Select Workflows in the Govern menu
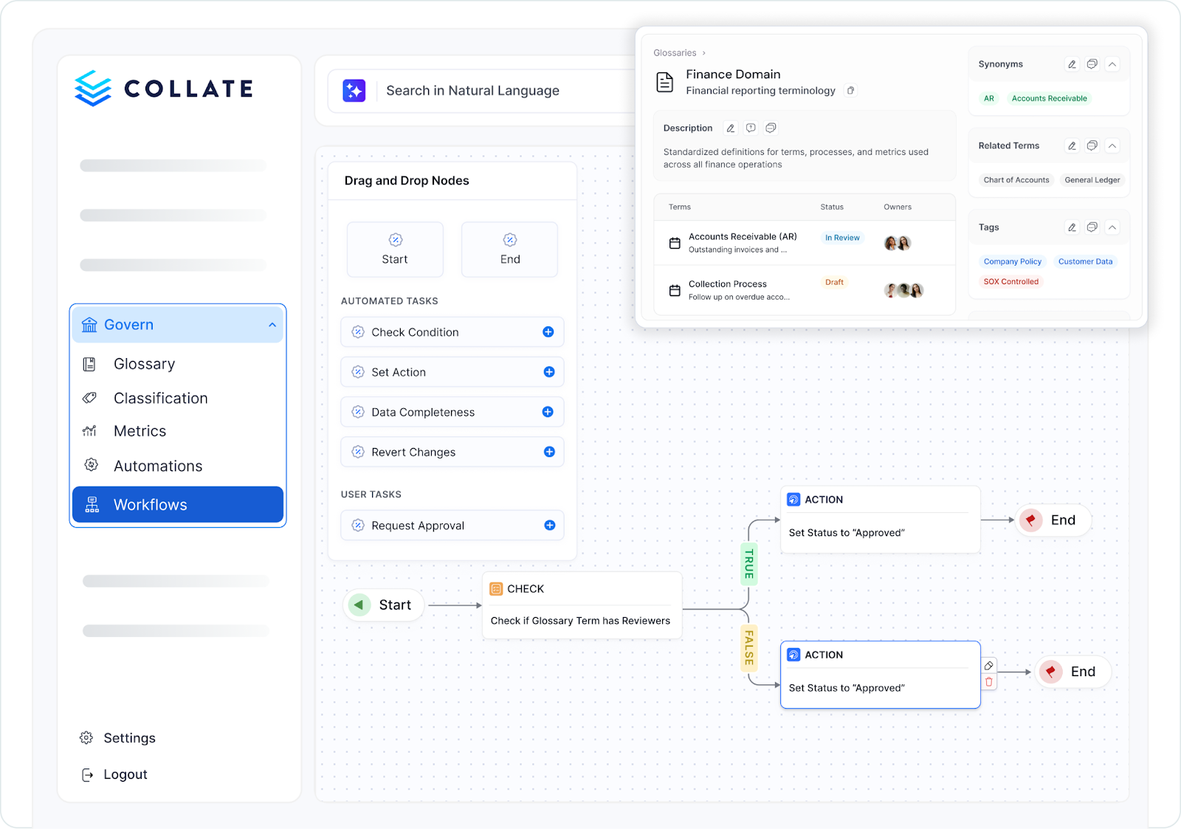1181x829 pixels. (177, 504)
